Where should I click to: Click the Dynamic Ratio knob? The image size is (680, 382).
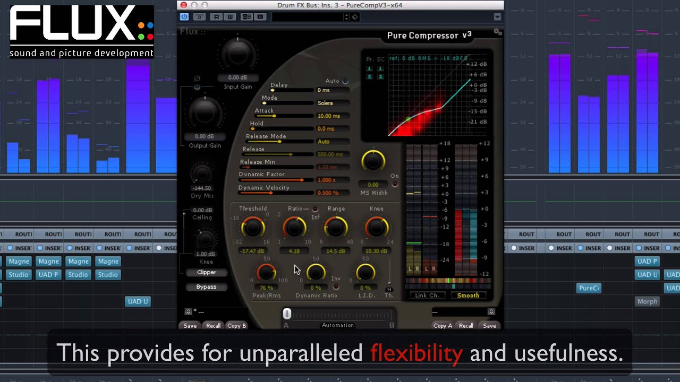(x=316, y=273)
